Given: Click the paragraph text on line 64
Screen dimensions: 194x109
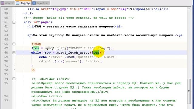Looking at the screenshot, I should tap(104, 35).
